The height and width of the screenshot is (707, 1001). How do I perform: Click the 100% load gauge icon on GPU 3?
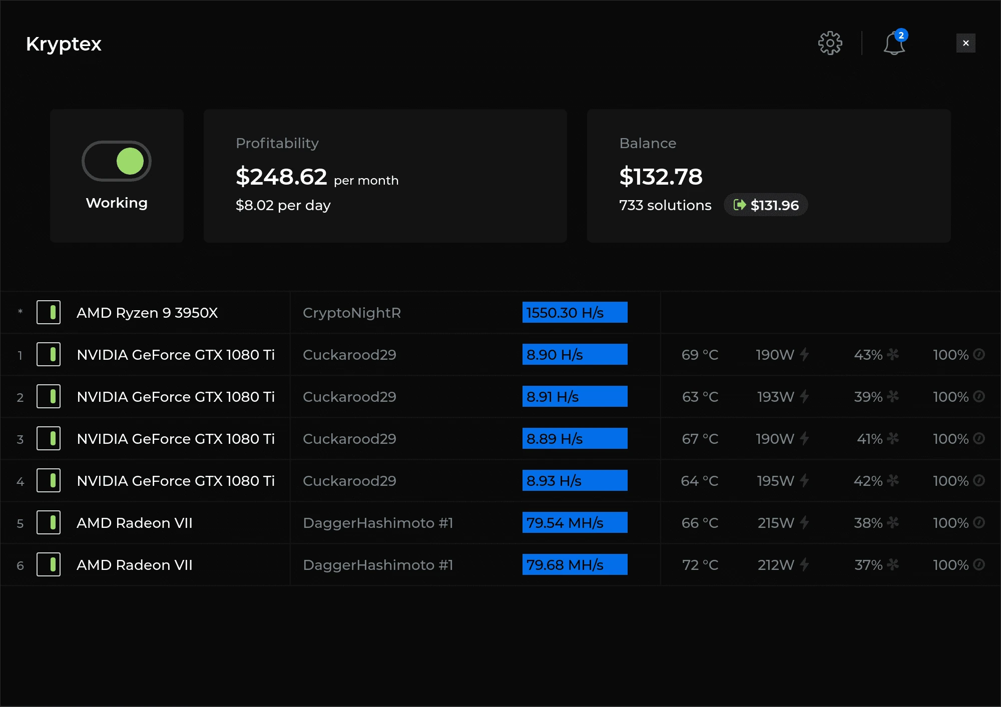coord(979,438)
